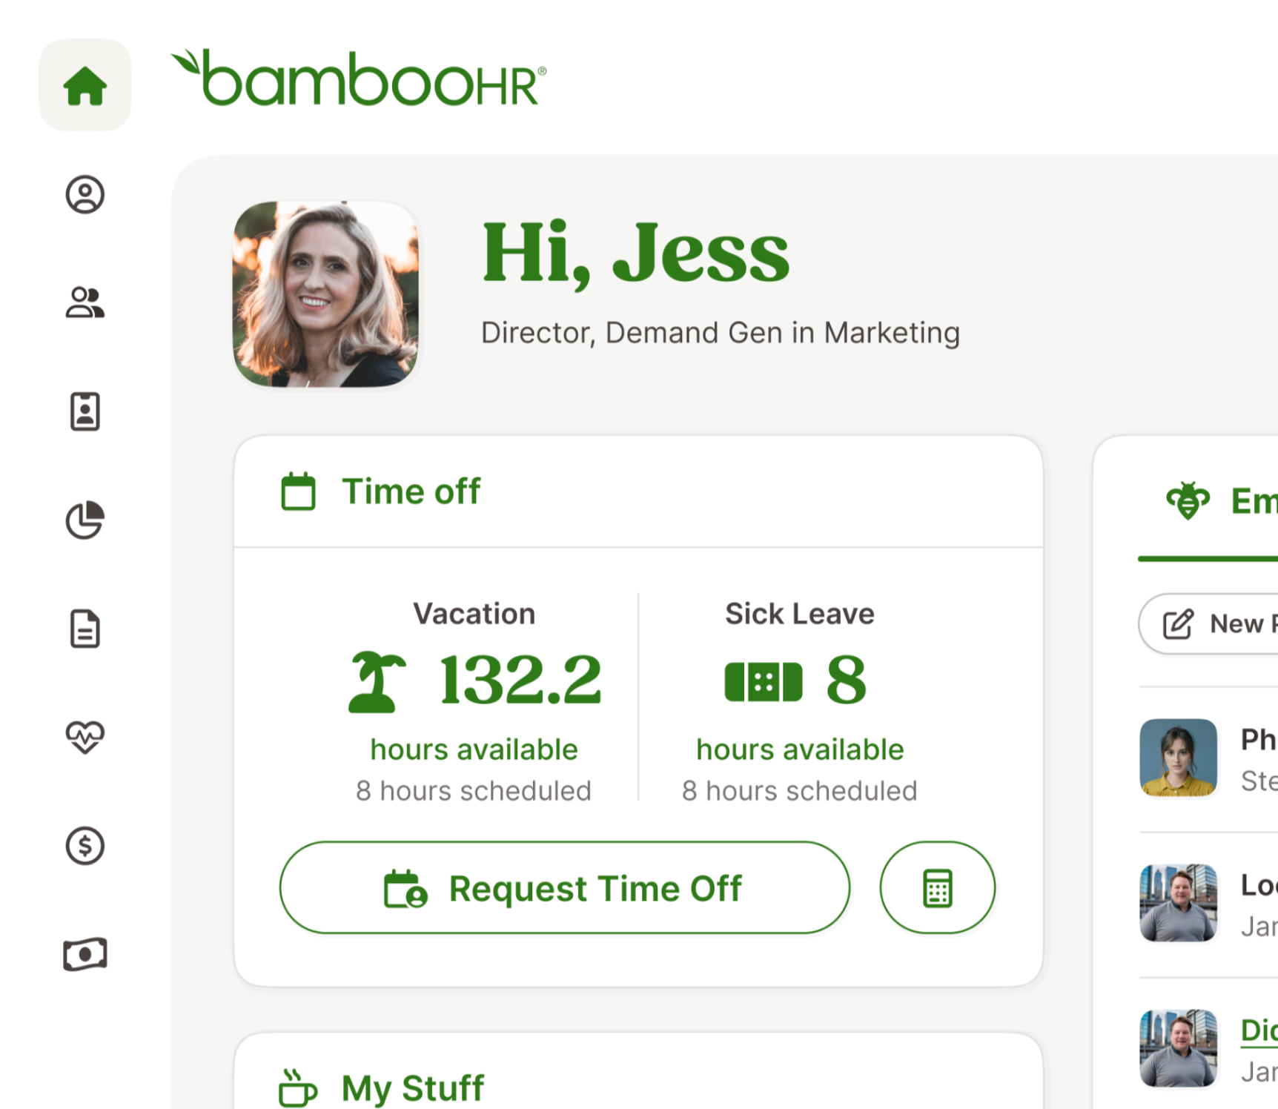The height and width of the screenshot is (1109, 1278).
Task: Open your profile from the person icon
Action: click(x=85, y=196)
